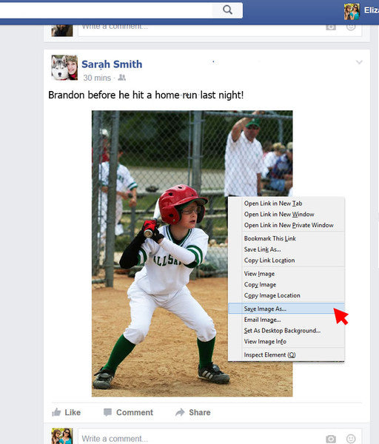Viewport: 379px width, 444px height.
Task: Open the Sarah Smith name link
Action: [x=112, y=64]
